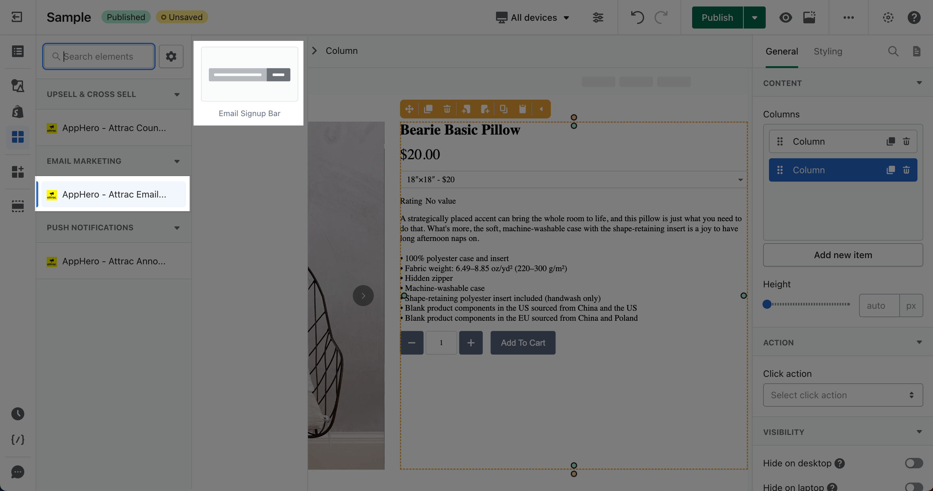
Task: Click the Add To Cart button
Action: (x=523, y=342)
